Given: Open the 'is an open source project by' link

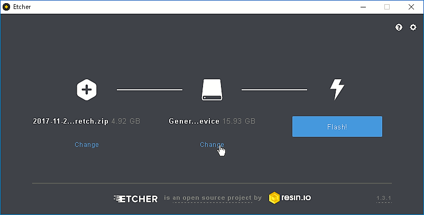Looking at the screenshot, I should (213, 198).
